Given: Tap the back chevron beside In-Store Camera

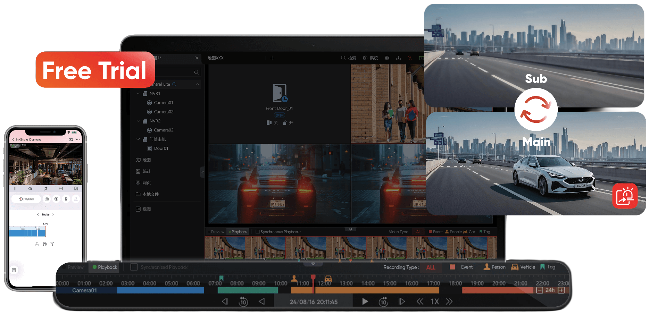Looking at the screenshot, I should click(x=13, y=139).
